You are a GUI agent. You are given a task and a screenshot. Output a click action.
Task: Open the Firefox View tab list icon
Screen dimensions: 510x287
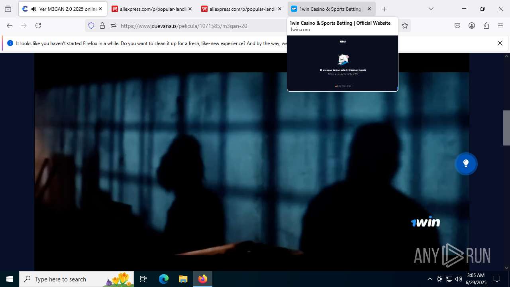click(8, 9)
